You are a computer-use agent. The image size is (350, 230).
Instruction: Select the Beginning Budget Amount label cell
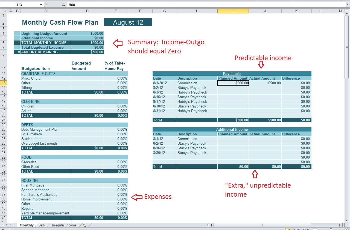coord(46,33)
